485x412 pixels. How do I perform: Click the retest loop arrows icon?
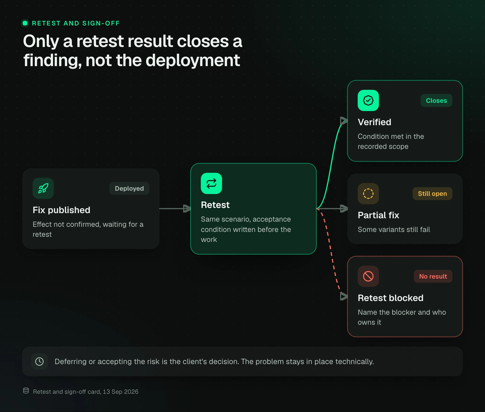(x=211, y=183)
